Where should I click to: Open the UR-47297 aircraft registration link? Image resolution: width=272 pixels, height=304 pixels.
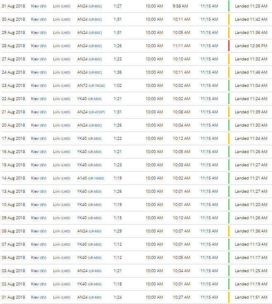(x=96, y=112)
